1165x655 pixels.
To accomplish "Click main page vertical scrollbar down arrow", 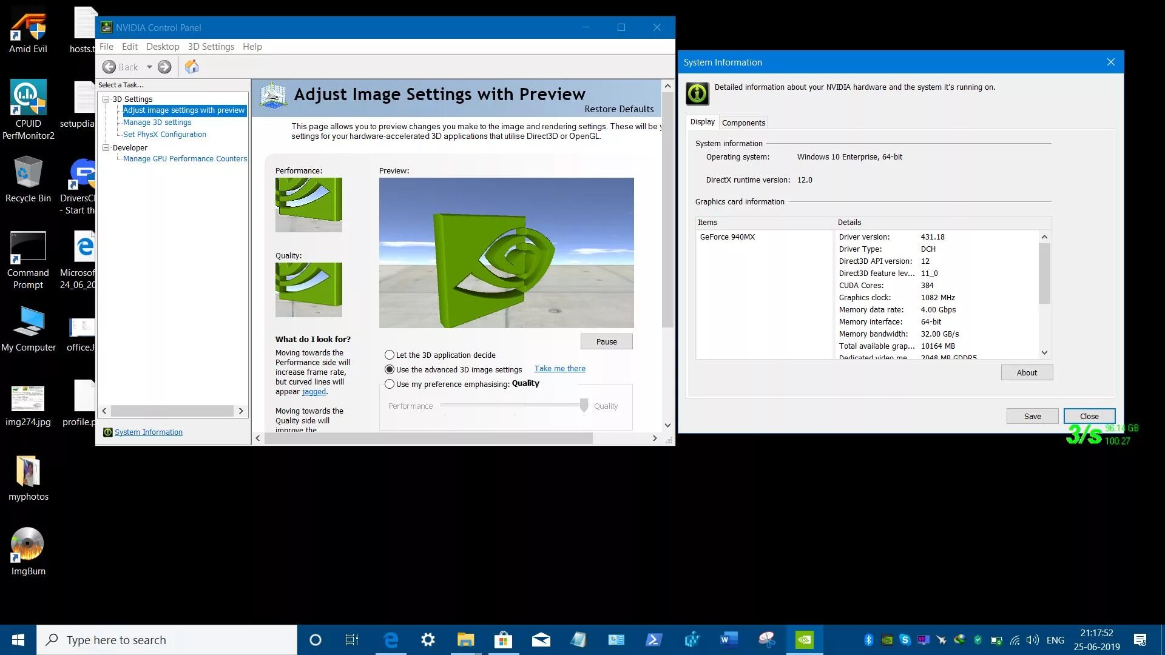I will (x=667, y=425).
